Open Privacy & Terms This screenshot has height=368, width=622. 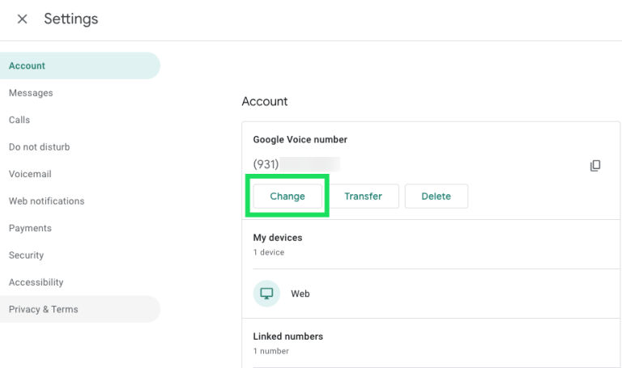[80, 309]
